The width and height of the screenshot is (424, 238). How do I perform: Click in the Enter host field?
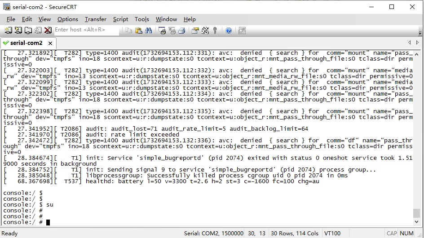coord(86,30)
